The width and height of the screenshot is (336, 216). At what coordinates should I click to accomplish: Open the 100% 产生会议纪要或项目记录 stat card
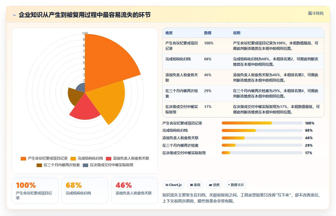(x=35, y=190)
